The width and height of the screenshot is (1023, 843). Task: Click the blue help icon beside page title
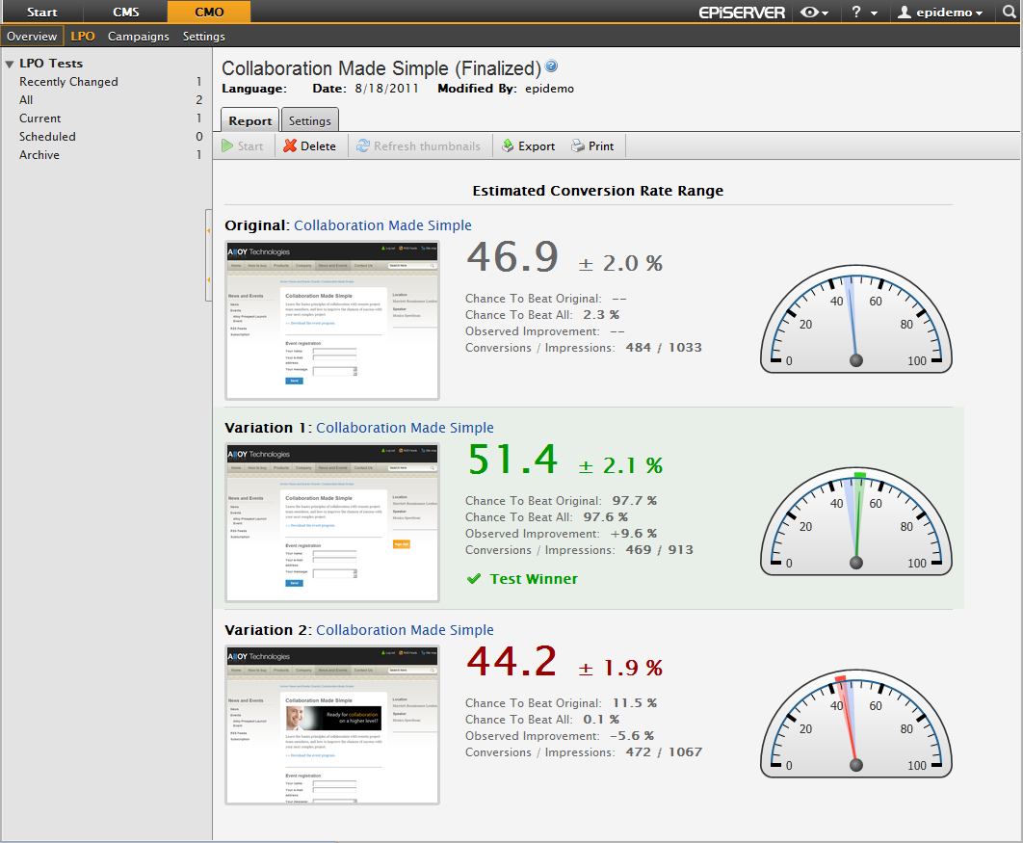(x=551, y=66)
